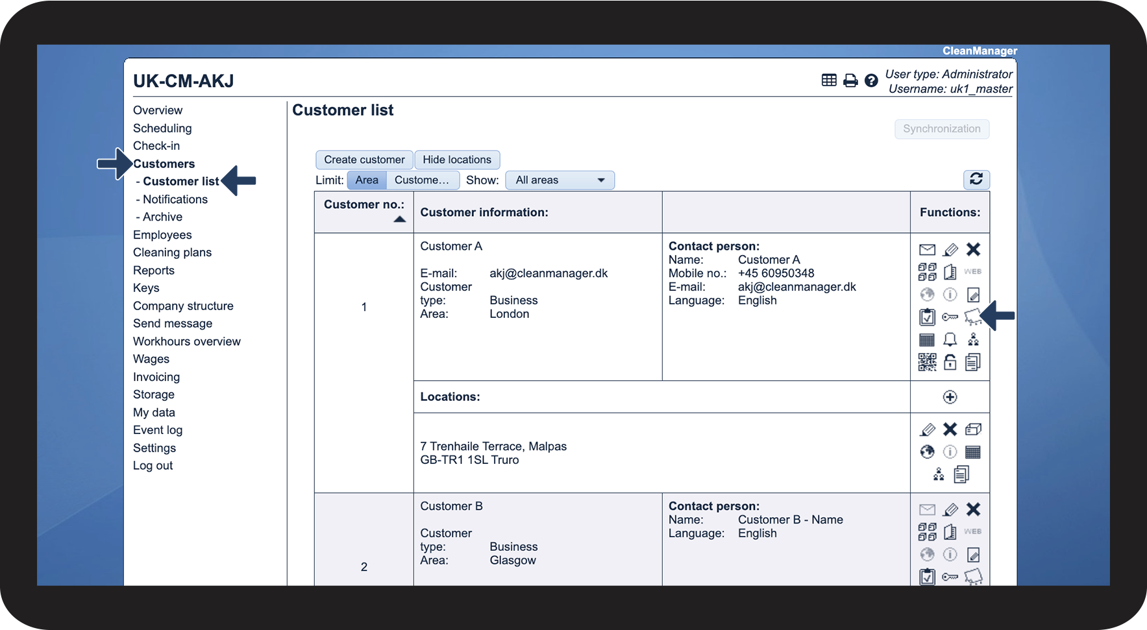
Task: Open Notifications in the sidebar
Action: click(175, 199)
